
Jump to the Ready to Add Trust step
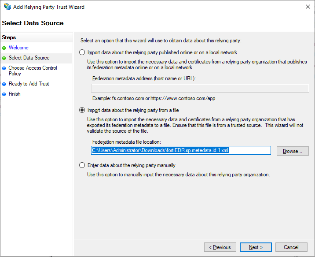pyautogui.click(x=29, y=84)
